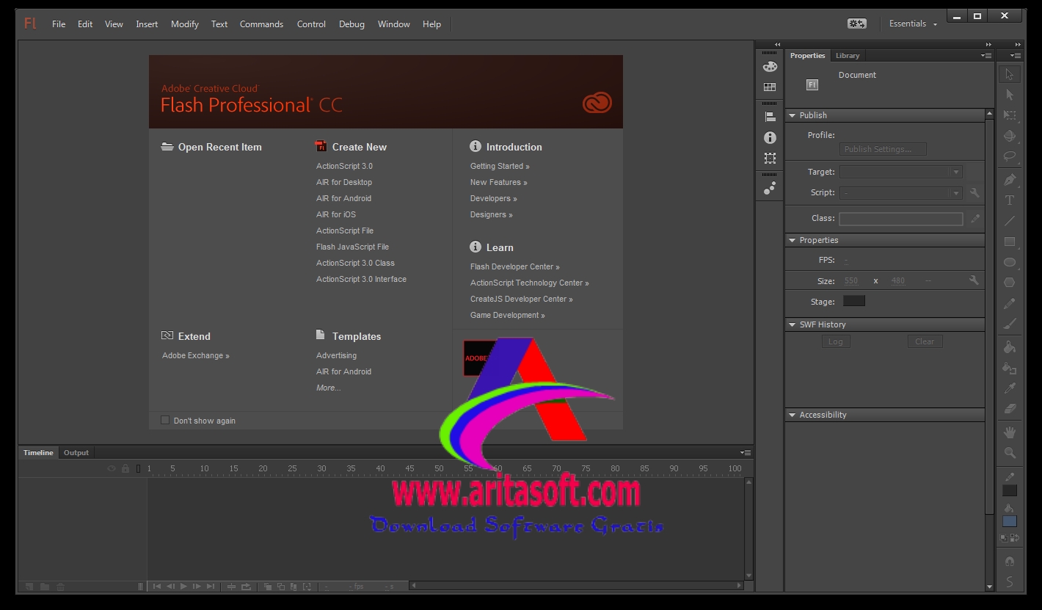Open the Debug menu
The image size is (1042, 610).
tap(351, 24)
